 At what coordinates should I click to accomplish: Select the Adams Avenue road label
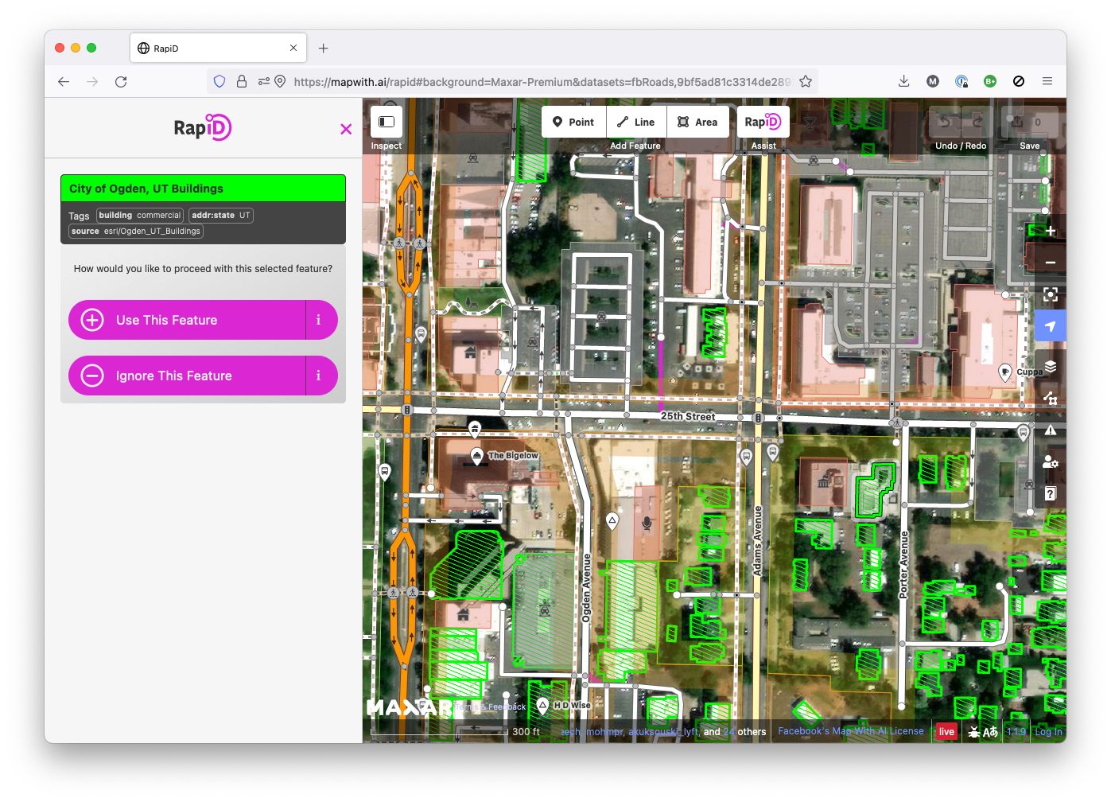[x=757, y=541]
